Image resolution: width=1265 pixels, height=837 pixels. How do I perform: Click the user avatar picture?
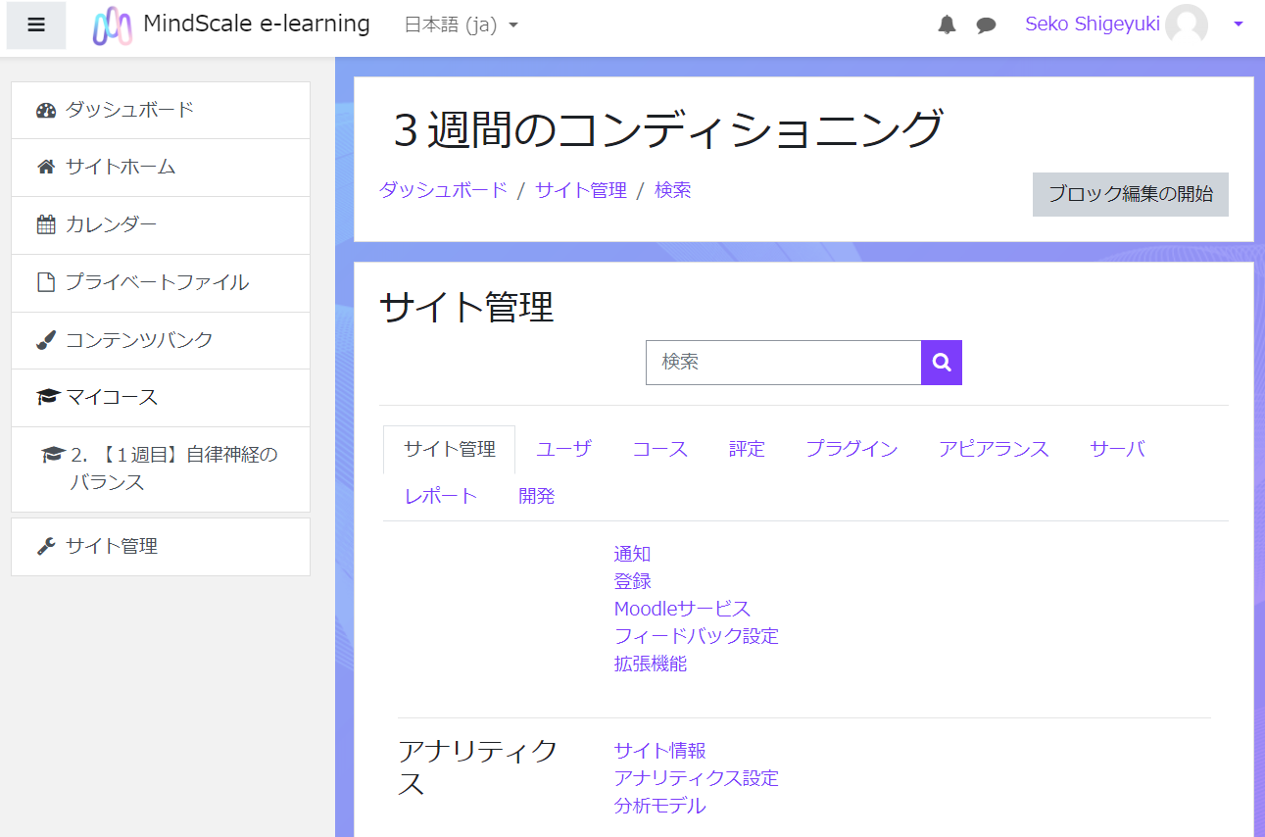click(1187, 25)
